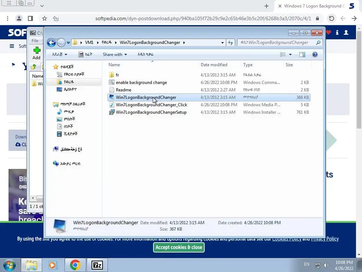The height and width of the screenshot is (272, 362).
Task: Open the Share with dropdown menu
Action: pos(115,55)
